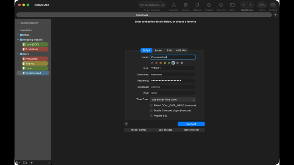Switch to the SSH connection tab
The height and width of the screenshot is (165, 294).
click(169, 51)
